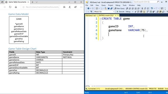
Task: Click the Save icon in SSMS toolbar
Action: [108, 8]
